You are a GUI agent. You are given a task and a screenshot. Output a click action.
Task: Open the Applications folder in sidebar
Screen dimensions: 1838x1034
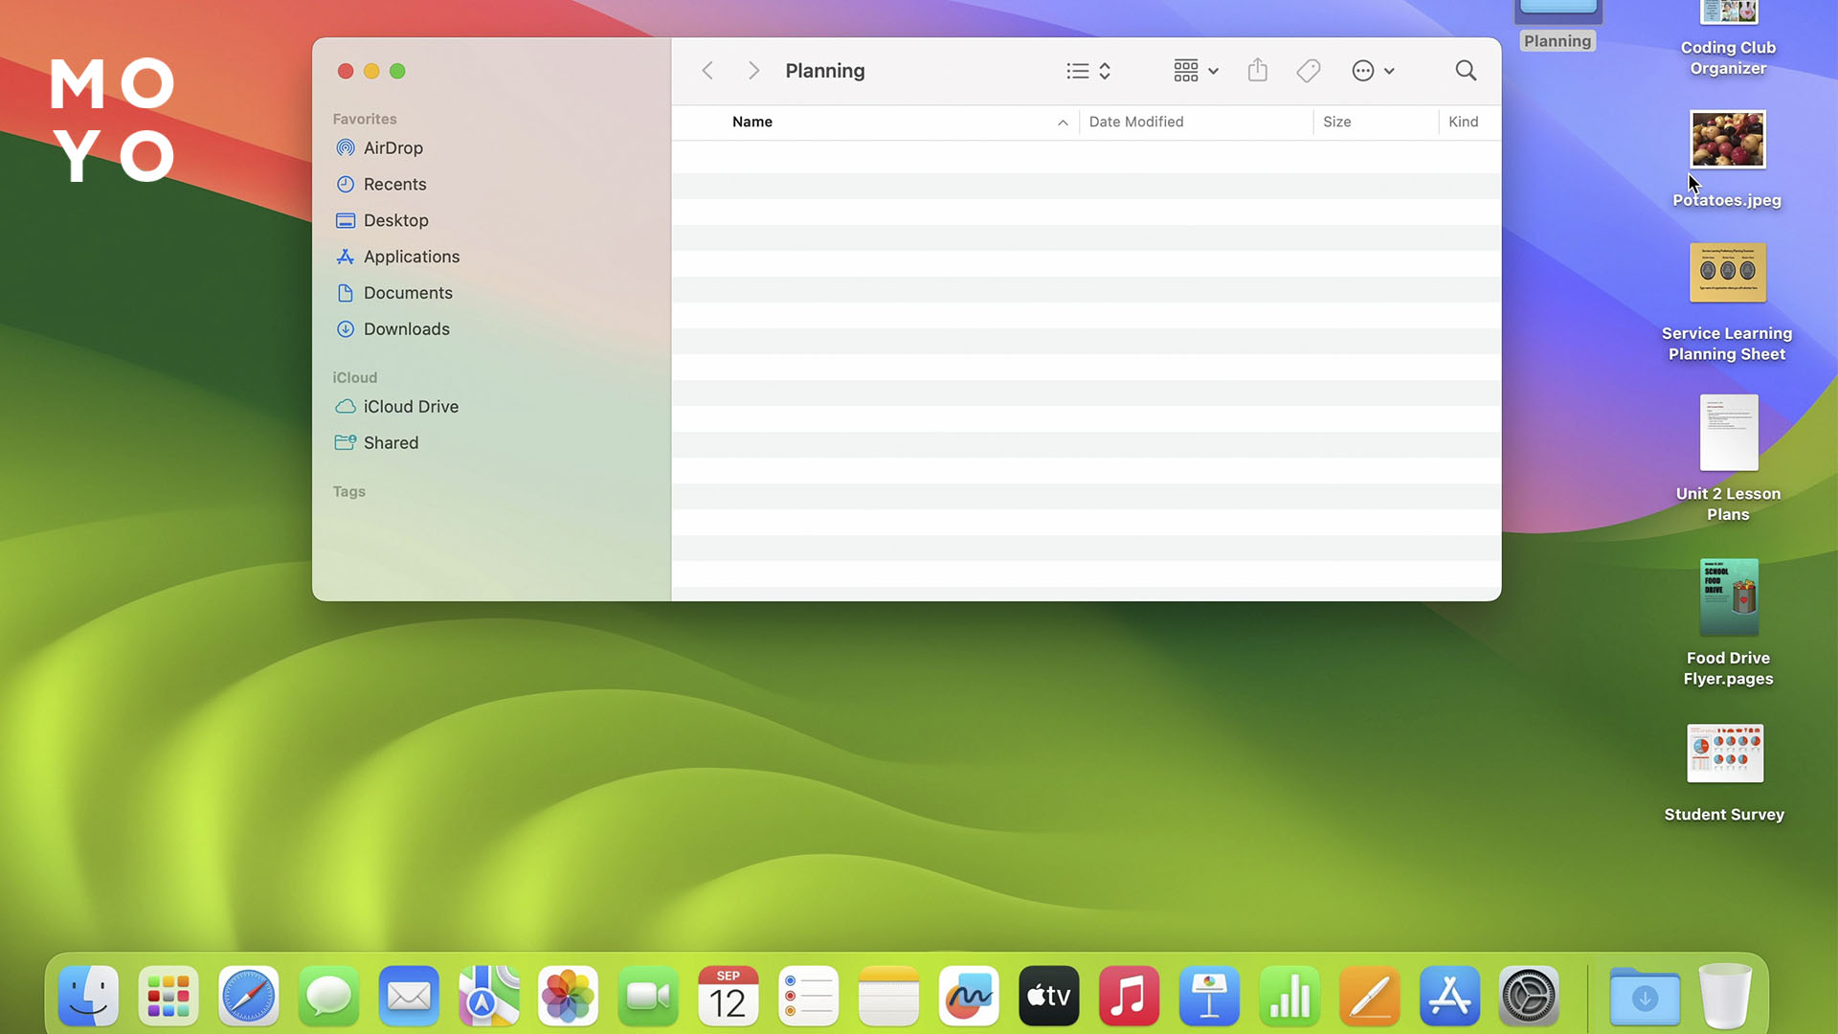412,256
